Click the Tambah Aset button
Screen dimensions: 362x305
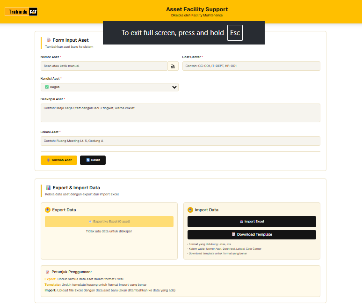pyautogui.click(x=59, y=160)
